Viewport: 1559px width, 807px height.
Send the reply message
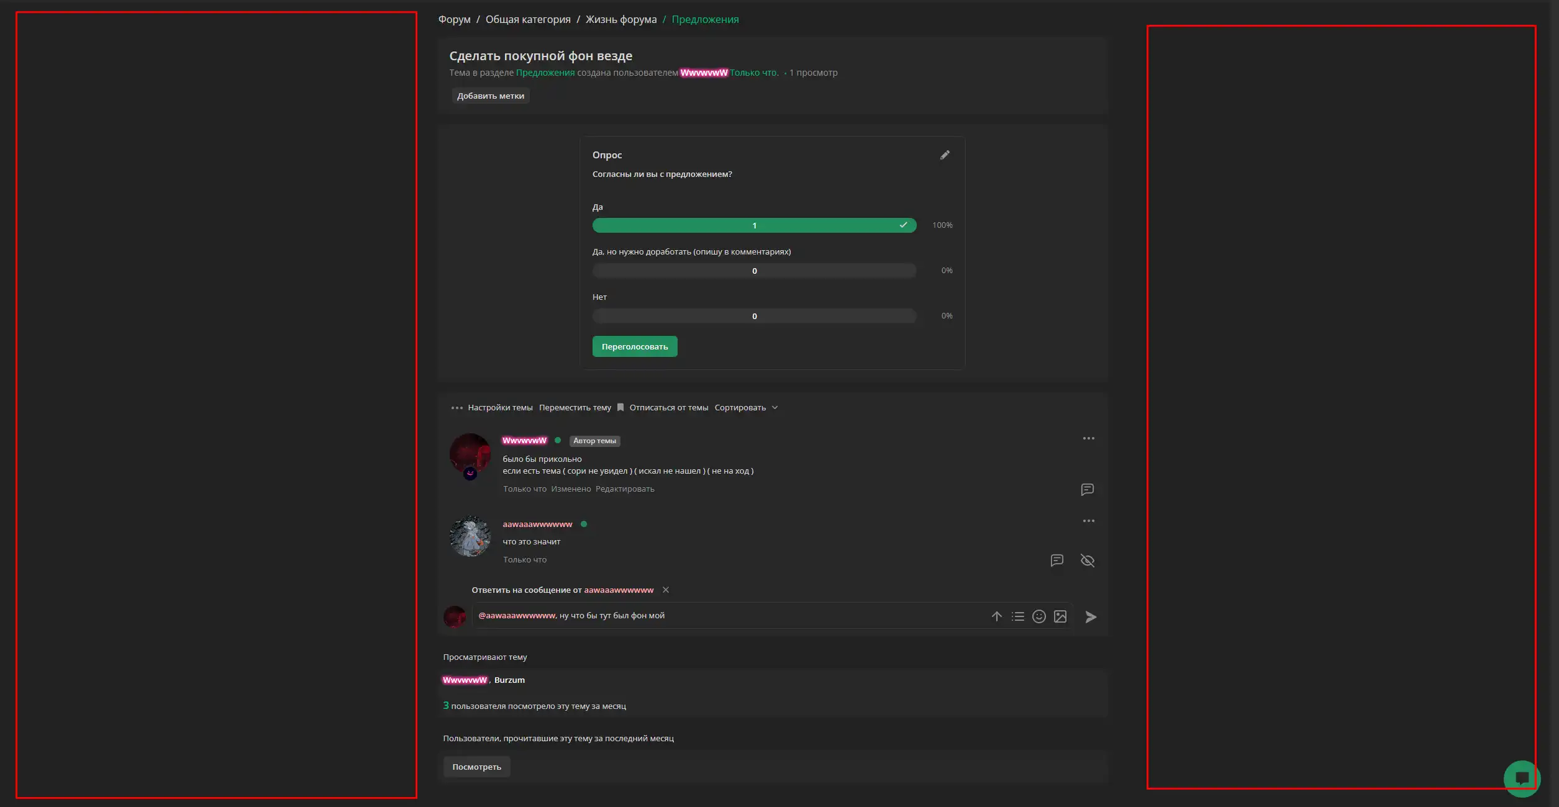[x=1091, y=617]
